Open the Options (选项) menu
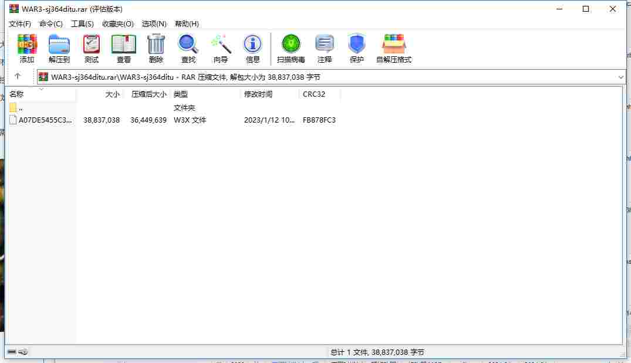 coord(154,23)
